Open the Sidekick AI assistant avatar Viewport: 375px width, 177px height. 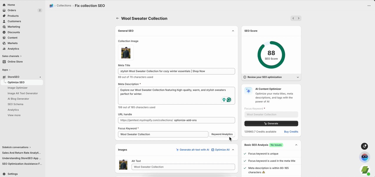click(x=364, y=157)
